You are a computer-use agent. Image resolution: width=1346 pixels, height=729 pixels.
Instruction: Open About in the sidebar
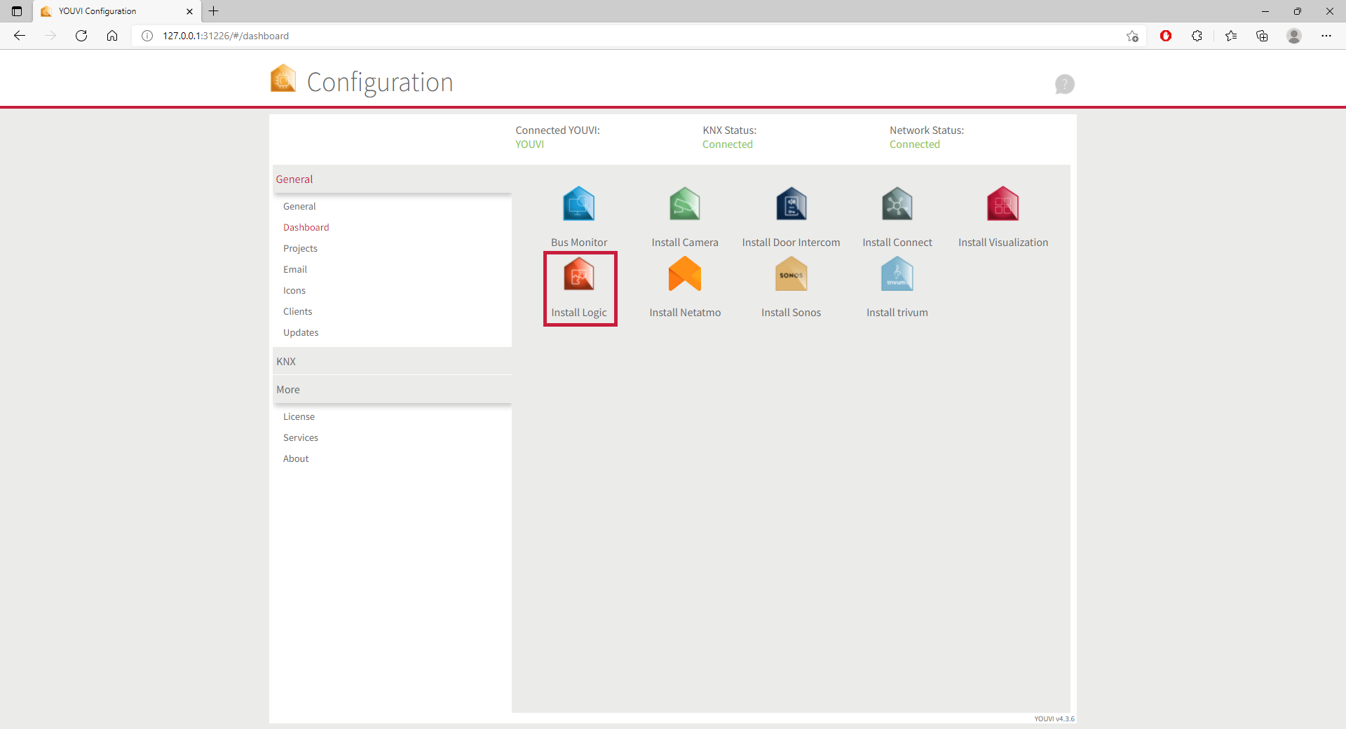tap(296, 458)
